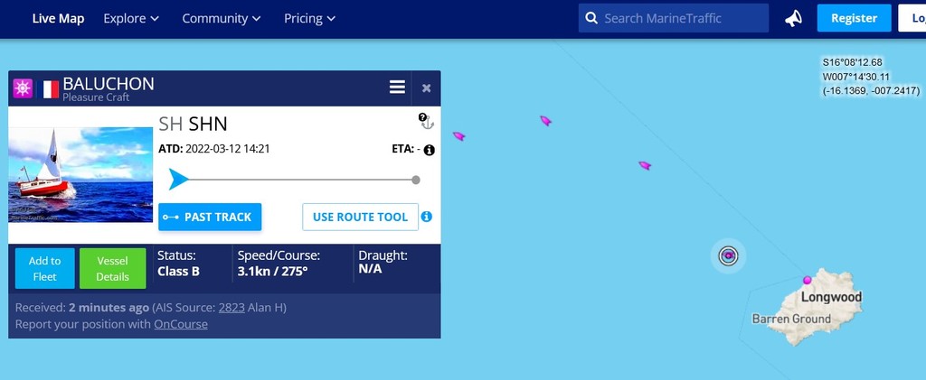Select pink vessel marker nearest the popup

click(x=458, y=136)
